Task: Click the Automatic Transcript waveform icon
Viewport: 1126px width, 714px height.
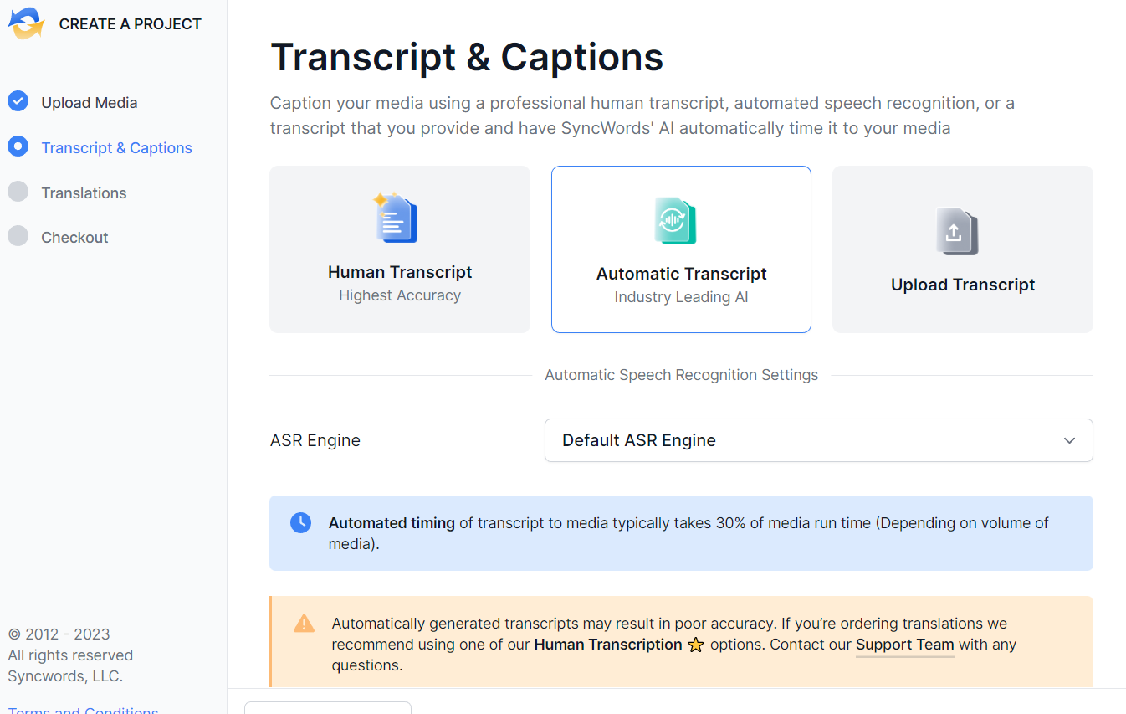Action: 675,221
